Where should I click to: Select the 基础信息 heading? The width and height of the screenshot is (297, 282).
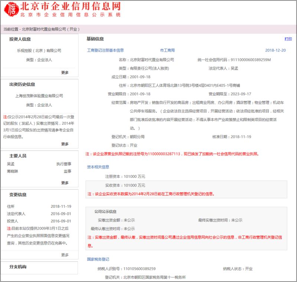(95, 39)
